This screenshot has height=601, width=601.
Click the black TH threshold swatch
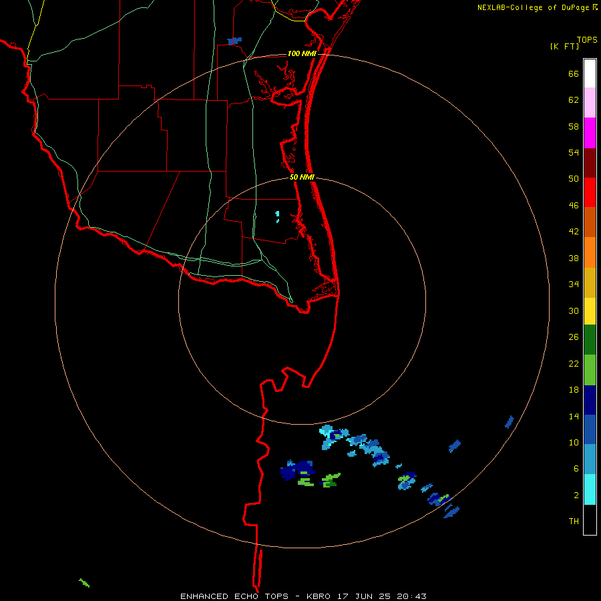[x=590, y=520]
